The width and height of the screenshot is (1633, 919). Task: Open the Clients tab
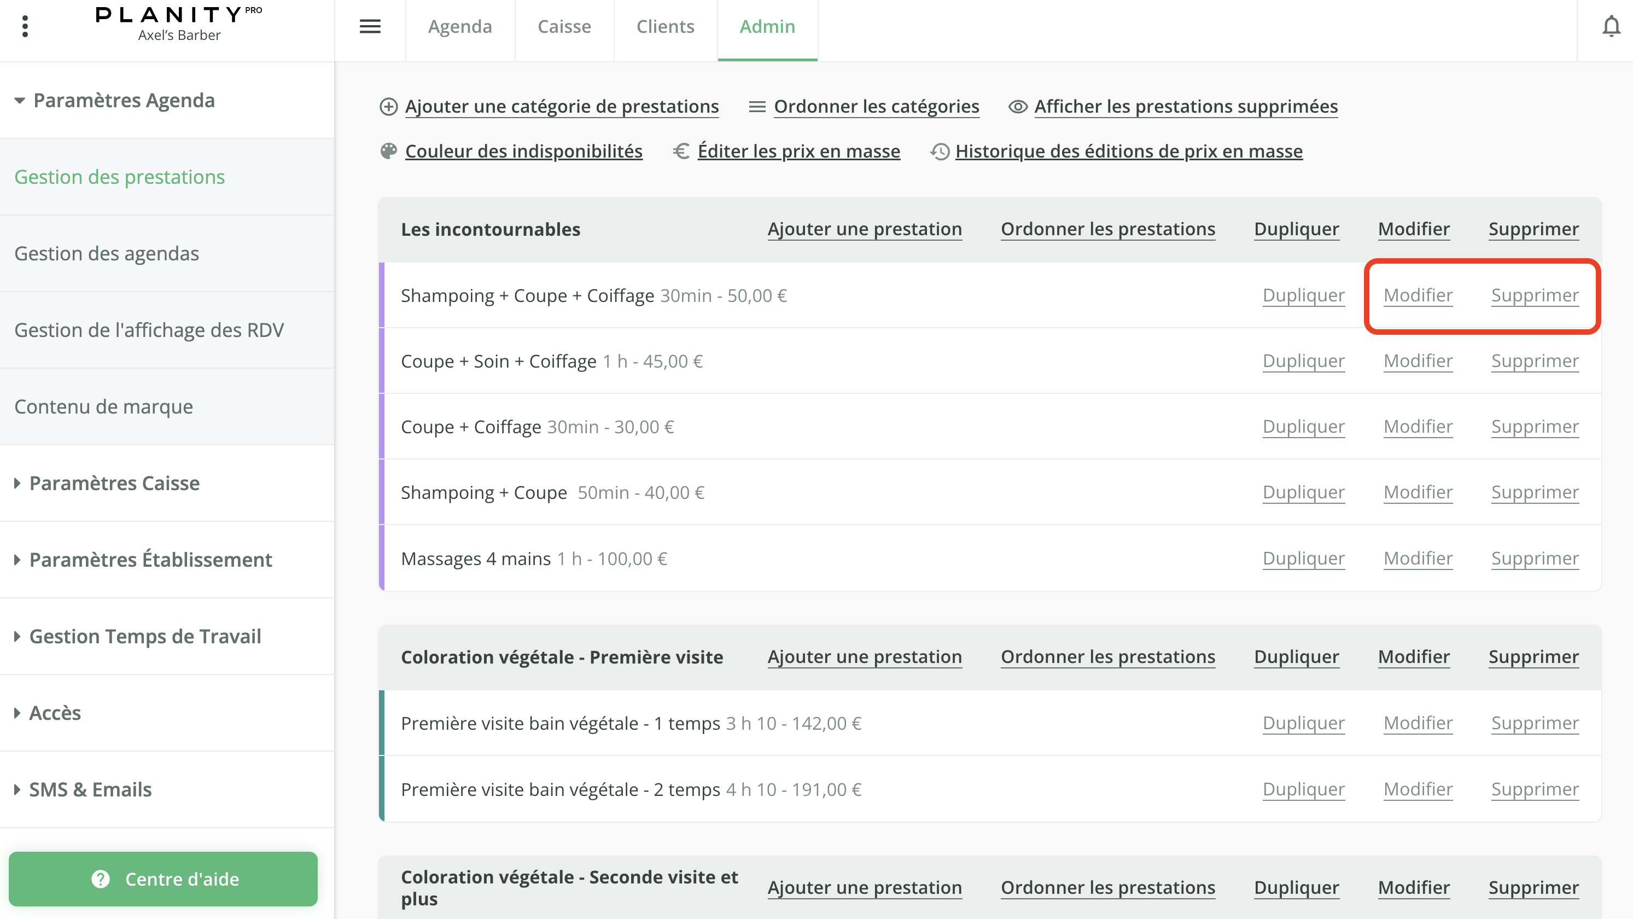[665, 27]
